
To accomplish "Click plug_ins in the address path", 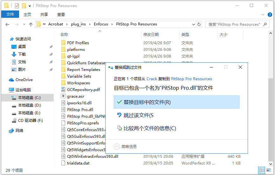I will point(78,24).
